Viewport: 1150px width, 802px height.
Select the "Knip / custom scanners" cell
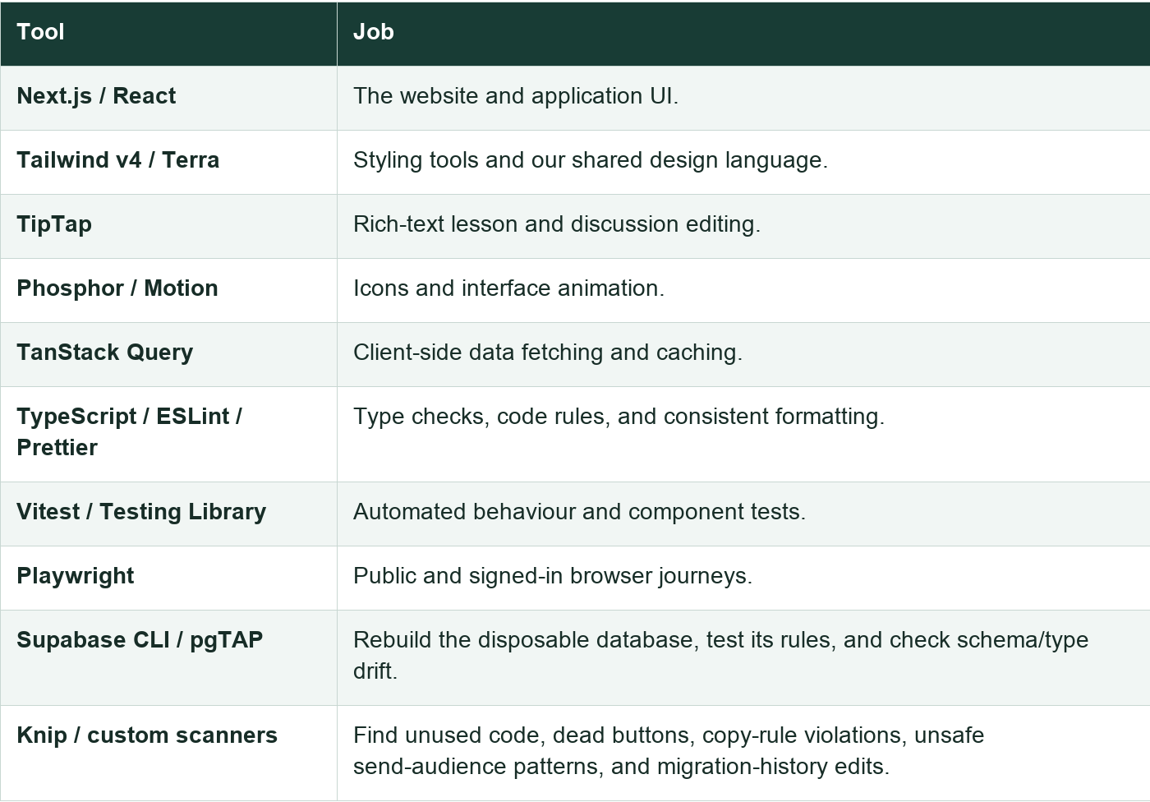coord(168,753)
